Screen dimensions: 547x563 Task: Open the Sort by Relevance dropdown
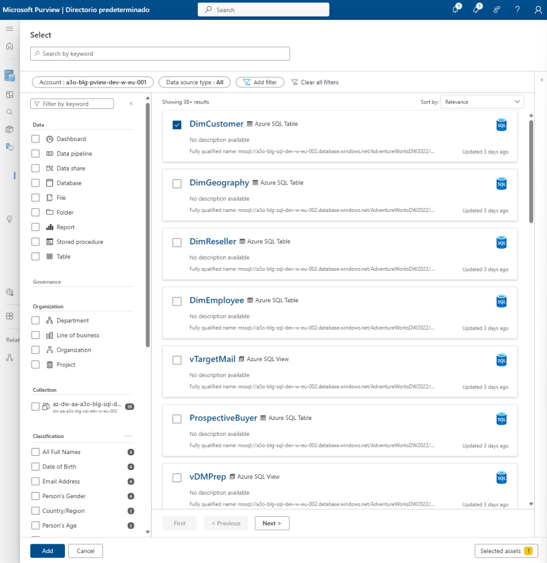click(x=482, y=102)
